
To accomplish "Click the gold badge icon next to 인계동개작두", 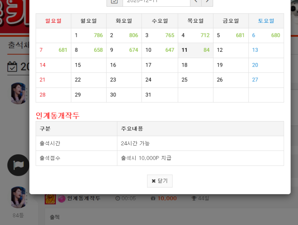I will [50, 198].
